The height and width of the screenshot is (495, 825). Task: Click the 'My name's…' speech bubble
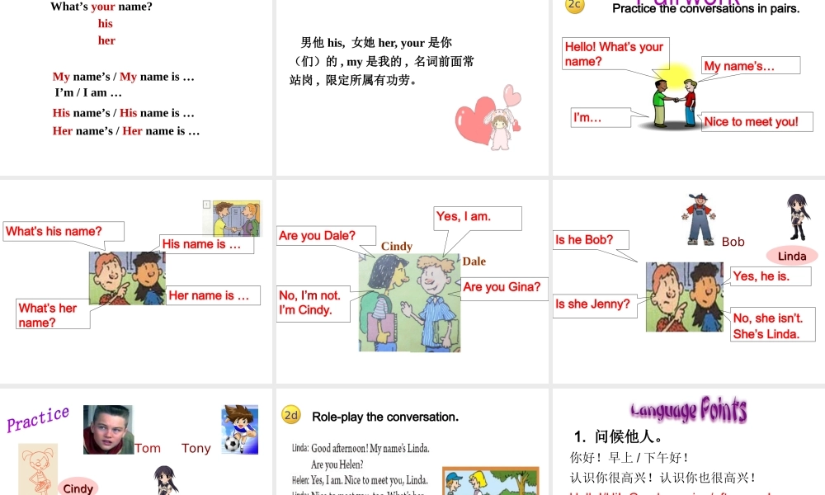[751, 66]
